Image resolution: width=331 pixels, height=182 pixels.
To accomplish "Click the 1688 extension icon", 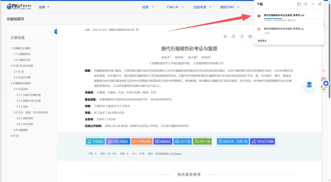I will (324, 88).
